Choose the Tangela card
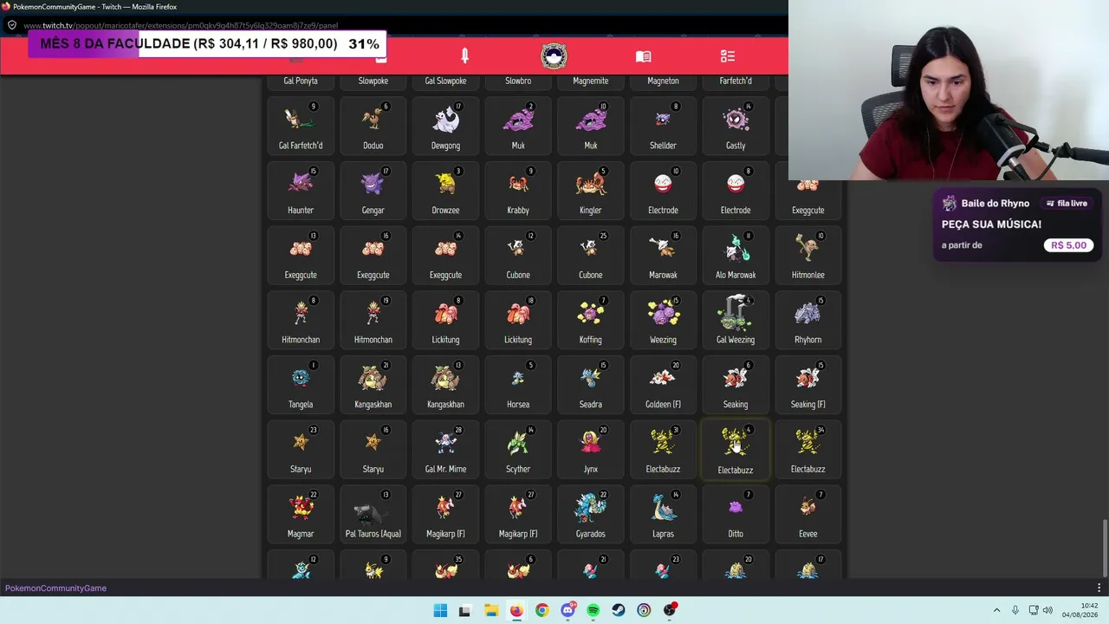 (301, 385)
